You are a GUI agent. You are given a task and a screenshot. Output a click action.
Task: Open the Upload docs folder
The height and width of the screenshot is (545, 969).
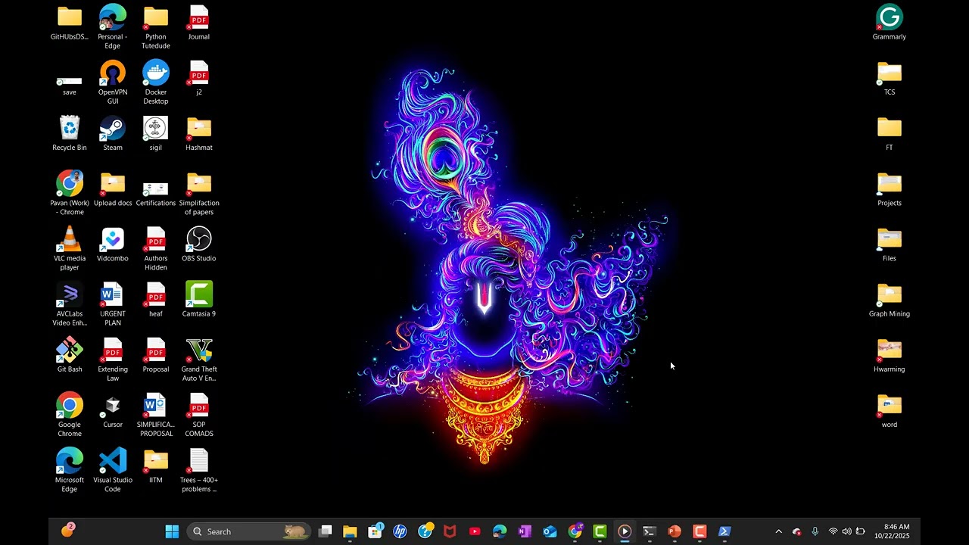click(113, 183)
